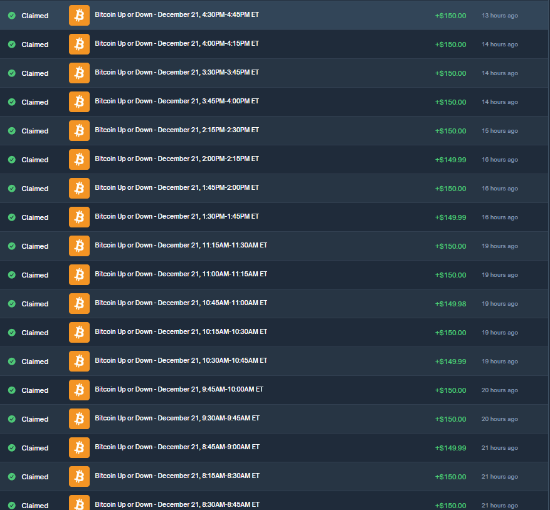Click +$150.00 amount on 9:30AM-9:45AM row
The image size is (550, 510).
[451, 419]
